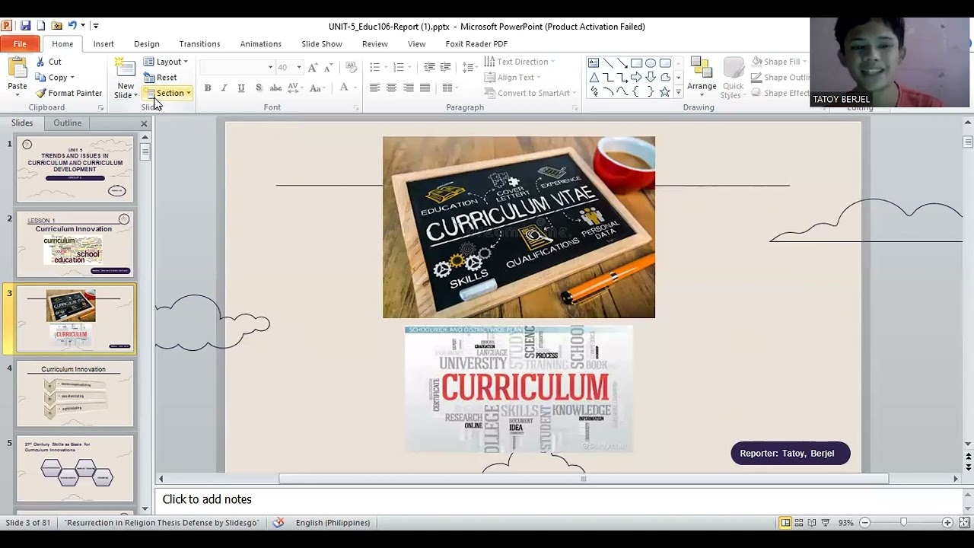This screenshot has width=974, height=548.
Task: Click Fit slide to current window icon
Action: 964,523
